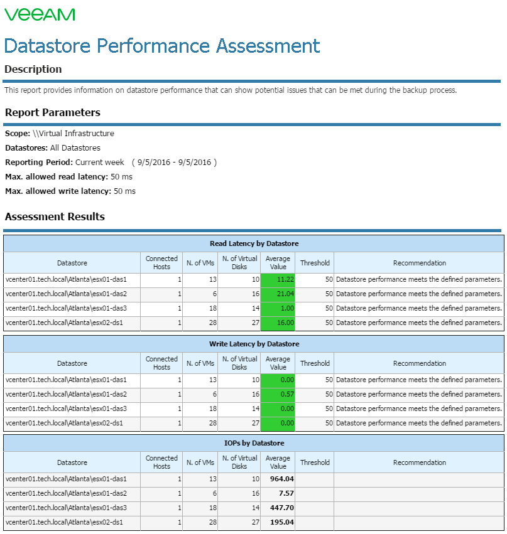Click the Read Latency by Datastore table title

[x=254, y=243]
